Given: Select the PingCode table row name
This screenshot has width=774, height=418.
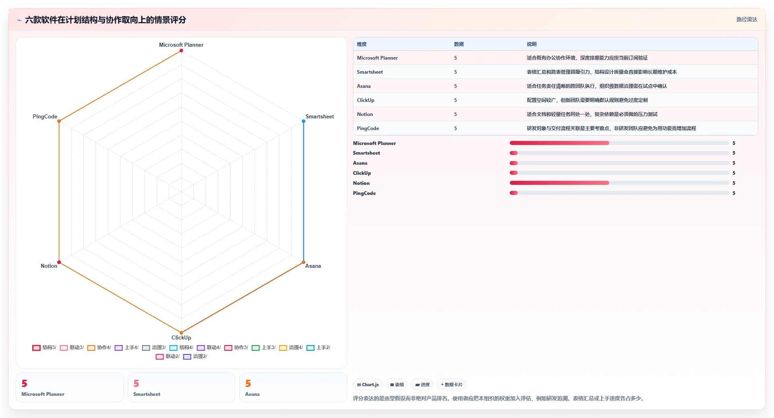Looking at the screenshot, I should point(368,128).
